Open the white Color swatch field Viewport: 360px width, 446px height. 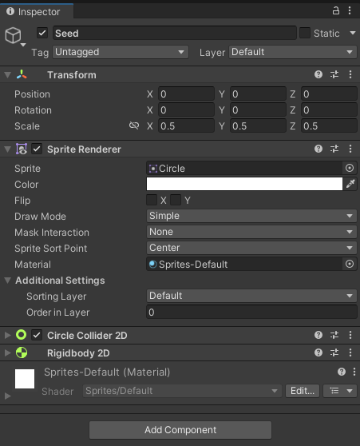click(x=244, y=184)
